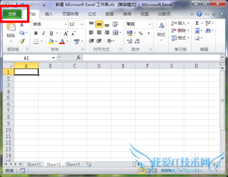Apply percent style
This screenshot has height=177, width=228.
[141, 33]
